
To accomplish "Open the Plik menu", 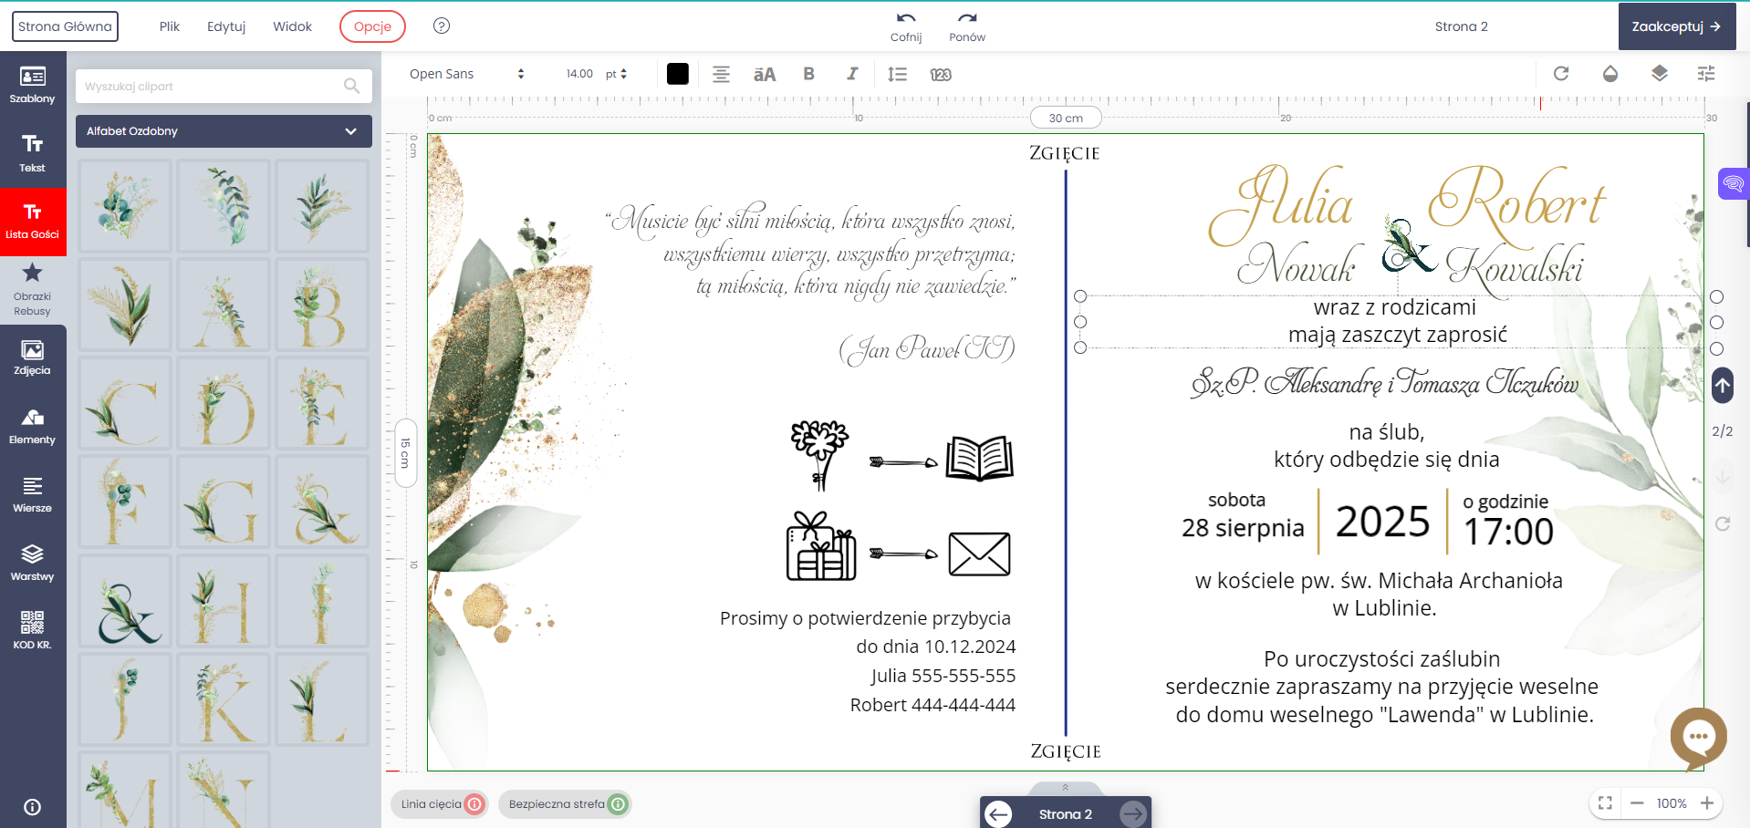I will [x=170, y=26].
